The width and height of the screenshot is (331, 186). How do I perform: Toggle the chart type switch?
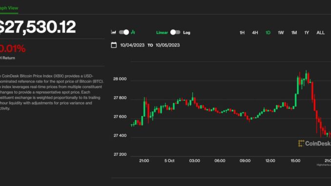pos(124,32)
